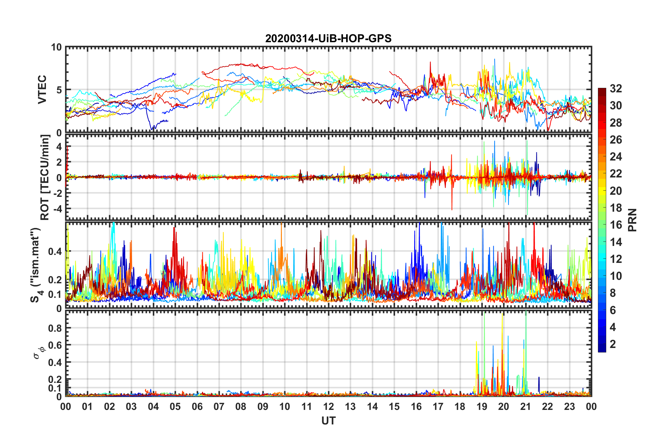This screenshot has width=657, height=440.
Task: Click the 13 hour tick on UT axis
Action: click(x=350, y=407)
